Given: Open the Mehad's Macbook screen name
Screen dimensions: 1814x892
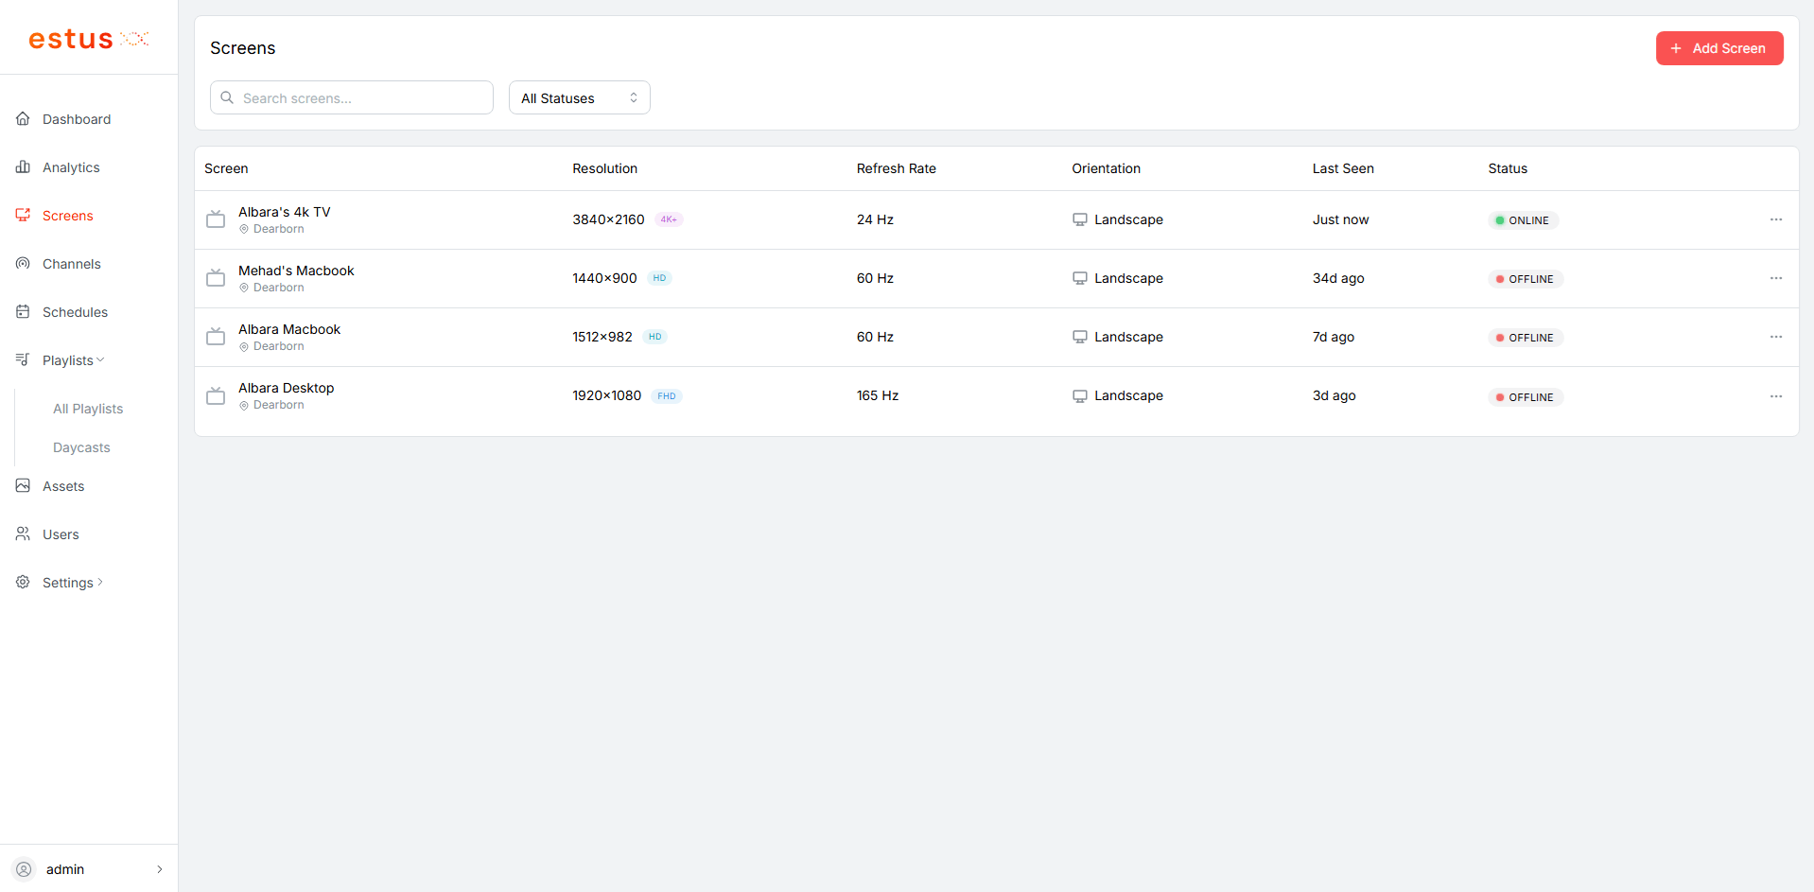Looking at the screenshot, I should click(x=296, y=271).
